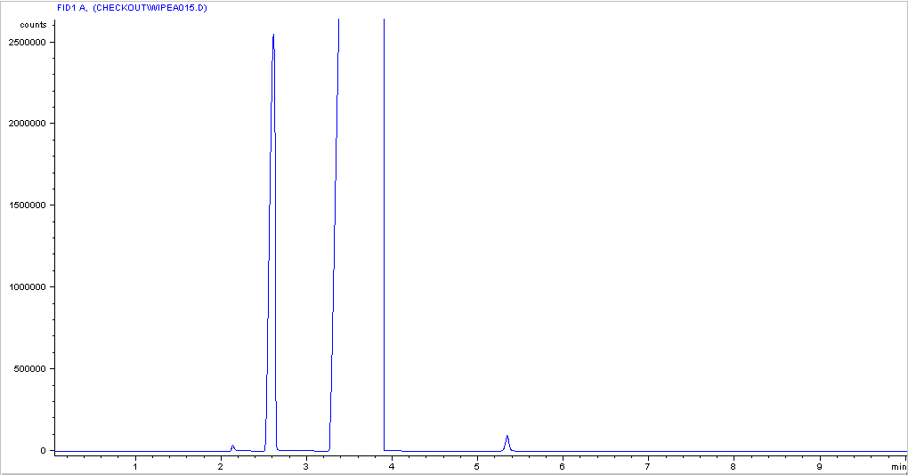The height and width of the screenshot is (475, 908).
Task: Select the tall peak near 2.6 min
Action: pyautogui.click(x=271, y=243)
